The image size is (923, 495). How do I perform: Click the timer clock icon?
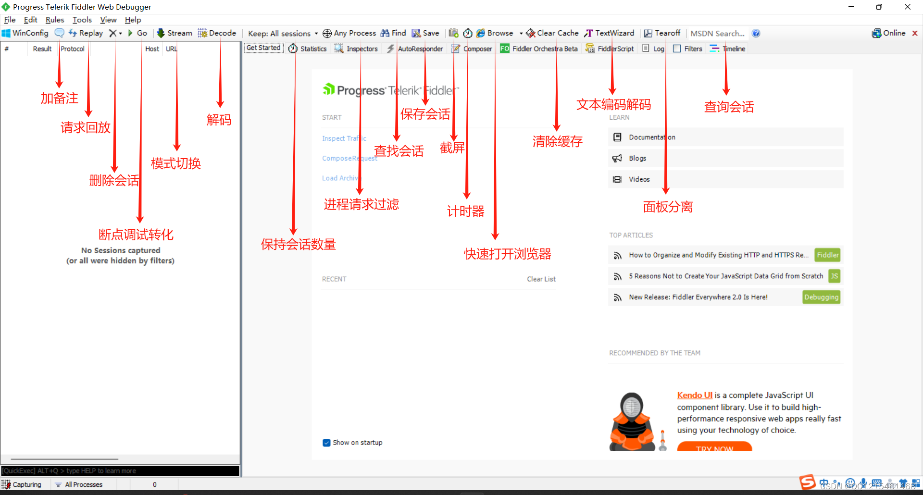pyautogui.click(x=468, y=33)
